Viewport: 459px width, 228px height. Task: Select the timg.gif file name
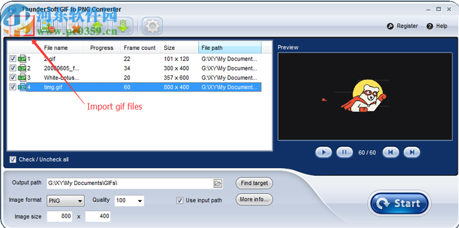[53, 87]
